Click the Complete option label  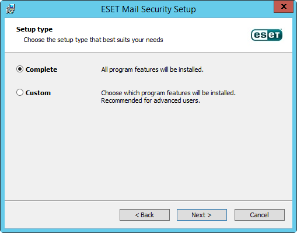(x=41, y=69)
